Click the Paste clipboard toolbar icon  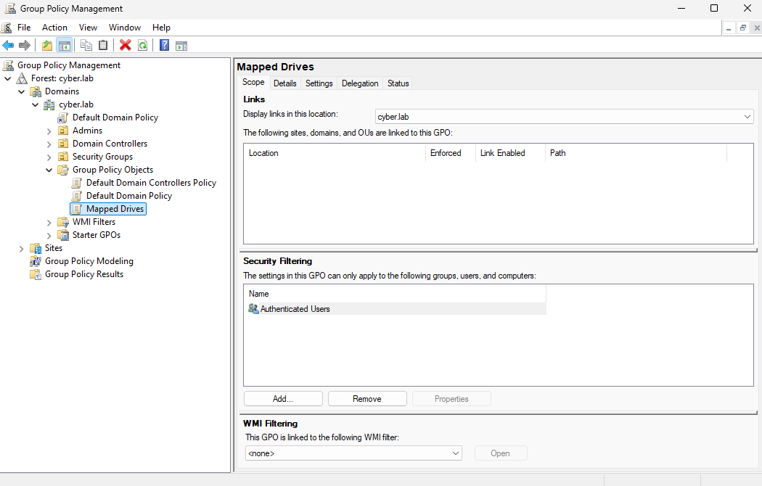(x=103, y=45)
